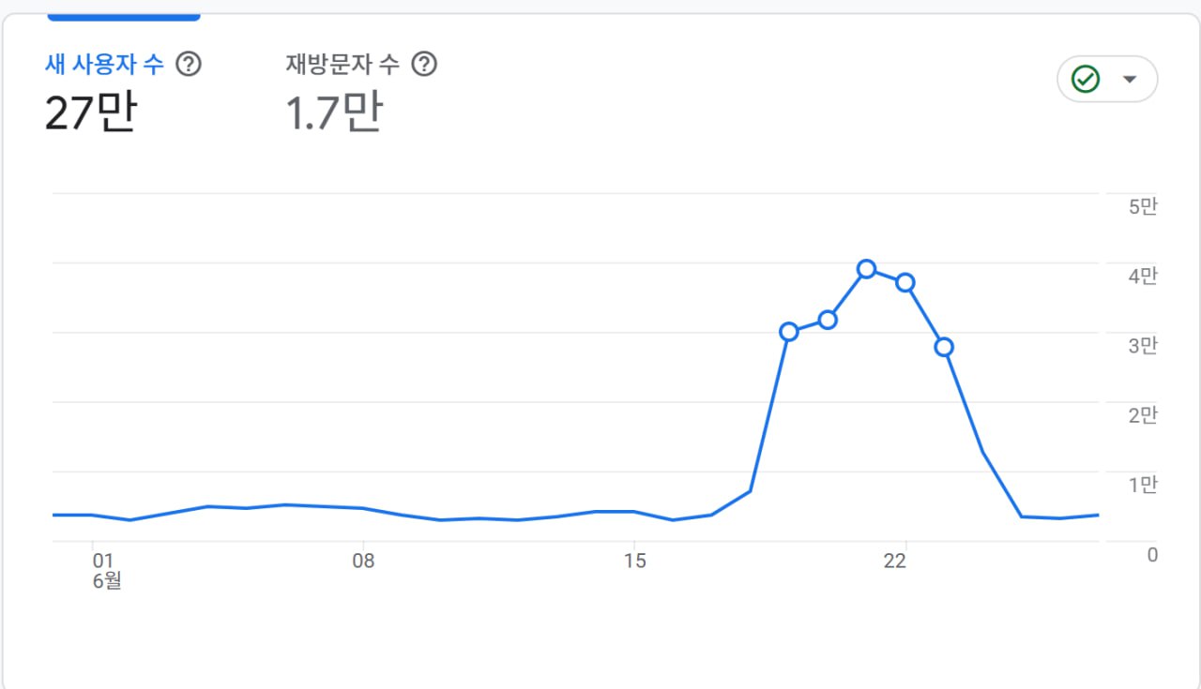Screen dimensions: 1201x689
Task: Select the highest peak data point circle
Action: click(866, 269)
